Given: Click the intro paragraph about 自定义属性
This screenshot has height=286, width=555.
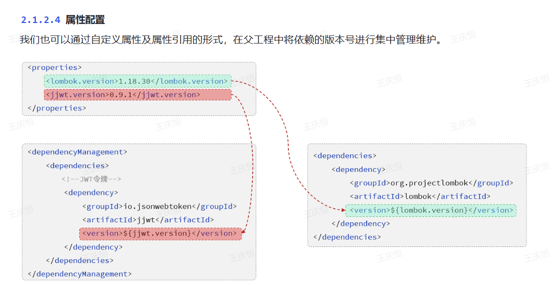Looking at the screenshot, I should click(x=230, y=40).
